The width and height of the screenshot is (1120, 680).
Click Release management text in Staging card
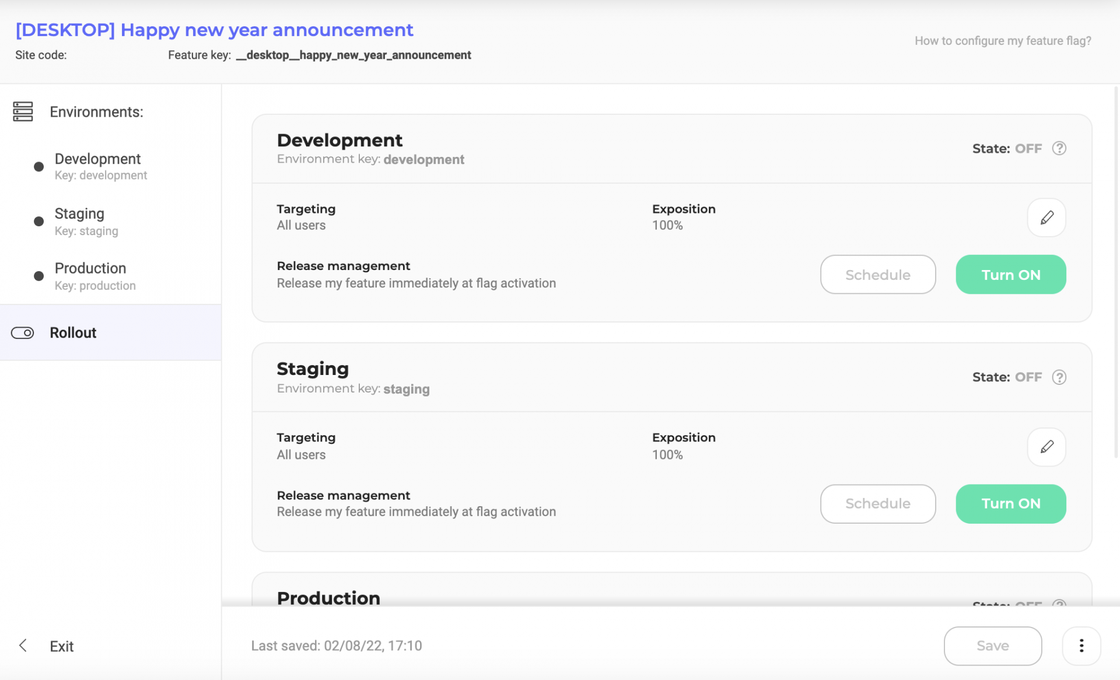pyautogui.click(x=416, y=503)
